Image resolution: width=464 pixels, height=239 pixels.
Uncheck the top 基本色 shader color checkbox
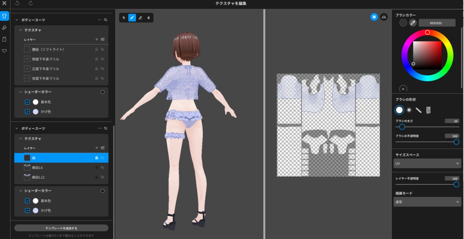[27, 102]
